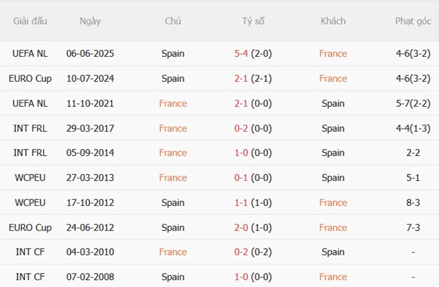Viewport: 439px width, 287px height.
Task: Click the 5-7(2-2) corner stats cell
Action: click(413, 104)
